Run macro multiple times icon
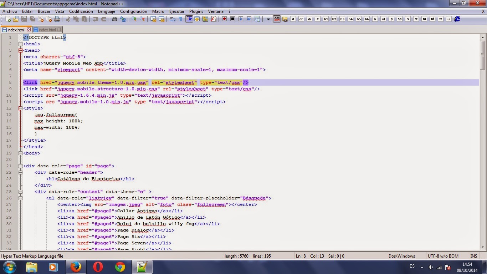Screen dimensions: 487x274 click(x=249, y=19)
